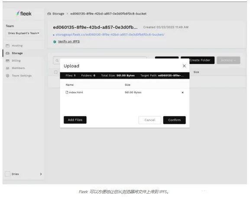250x204 pixels.
Task: Click the Billing card icon
Action: pos(7,61)
